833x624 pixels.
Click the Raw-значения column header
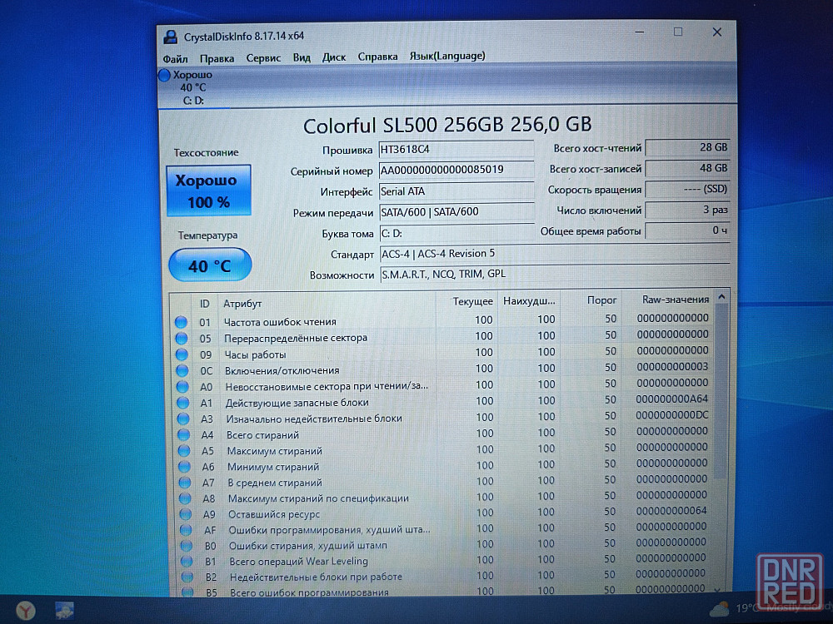668,300
